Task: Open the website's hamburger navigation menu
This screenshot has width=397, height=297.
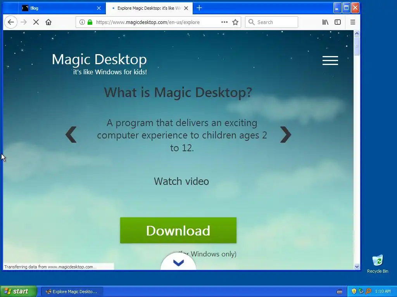Action: click(x=330, y=60)
